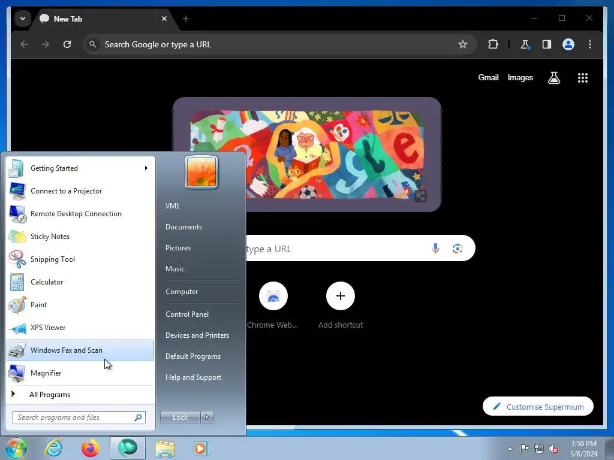Open Windows Fax and Scan

[81, 350]
